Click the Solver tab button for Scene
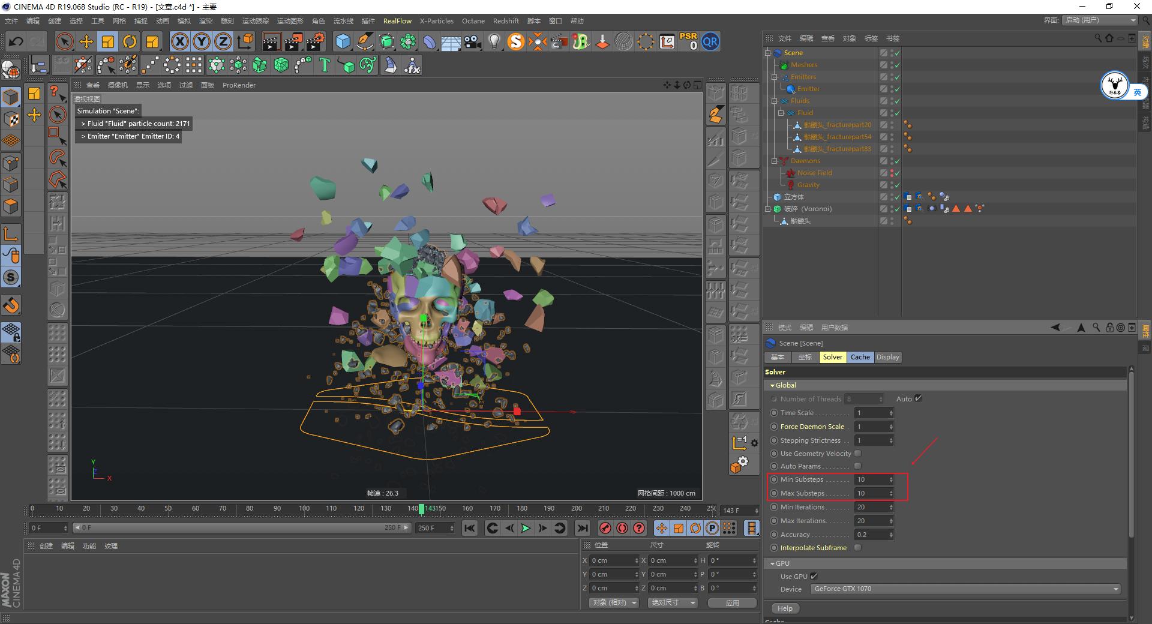Image resolution: width=1152 pixels, height=624 pixels. tap(833, 357)
